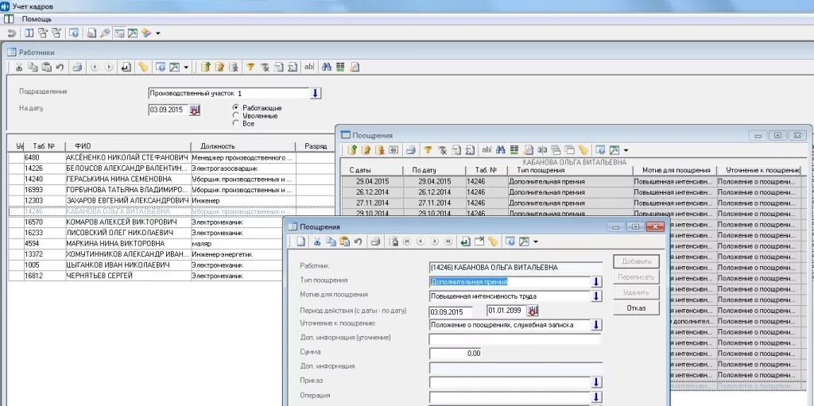Expand dropdown arrow at end of dialog toolbar
Viewport: 814px width, 406px height.
[536, 242]
